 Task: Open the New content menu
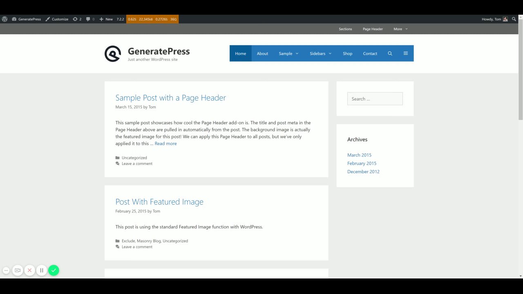(x=106, y=19)
